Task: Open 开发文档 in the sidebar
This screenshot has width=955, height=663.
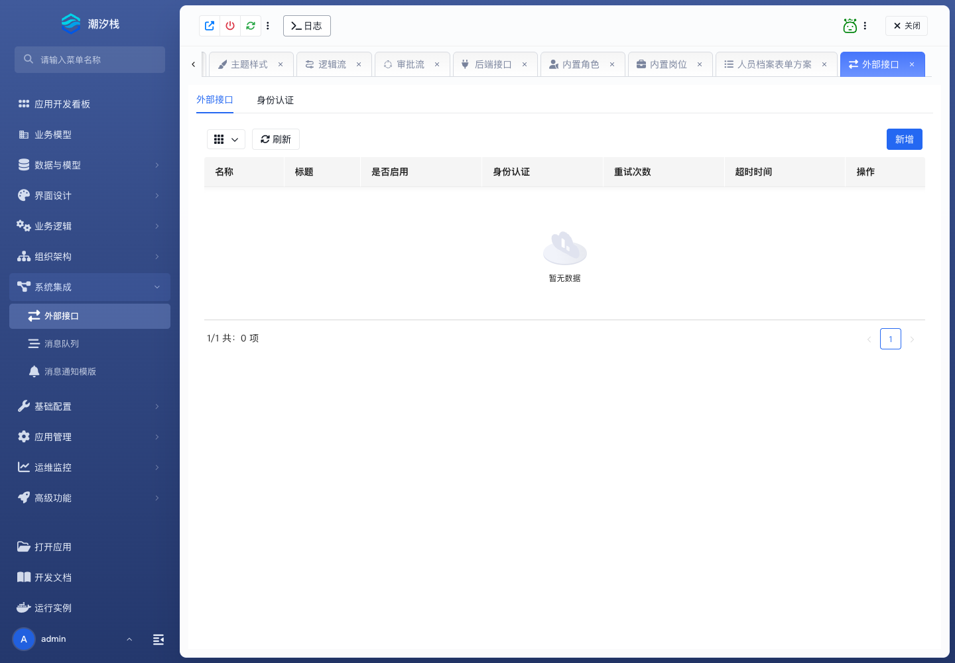Action: tap(90, 577)
